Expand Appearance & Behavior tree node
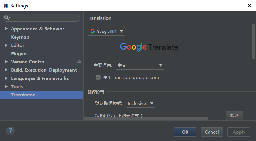Screen dimensions: 256x141 point(6,29)
